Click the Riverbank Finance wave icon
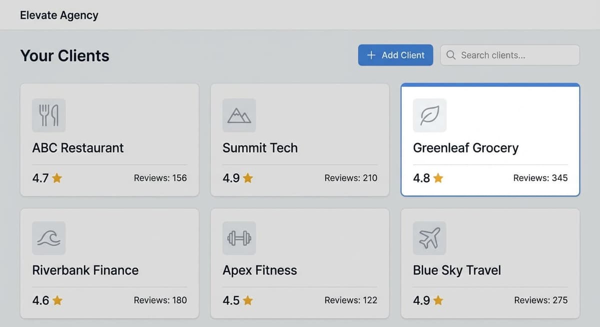600x327 pixels. coord(48,238)
